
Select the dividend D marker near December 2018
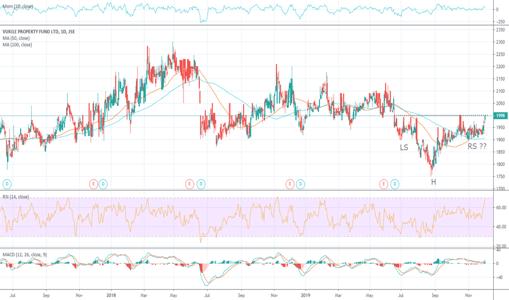coord(300,184)
